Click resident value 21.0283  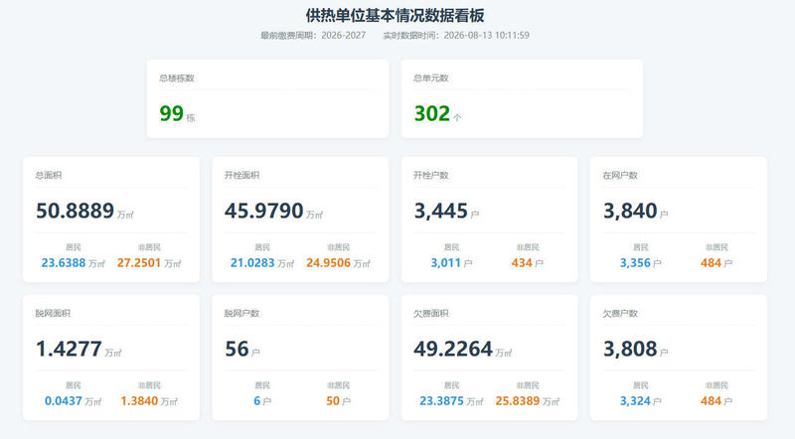(252, 263)
